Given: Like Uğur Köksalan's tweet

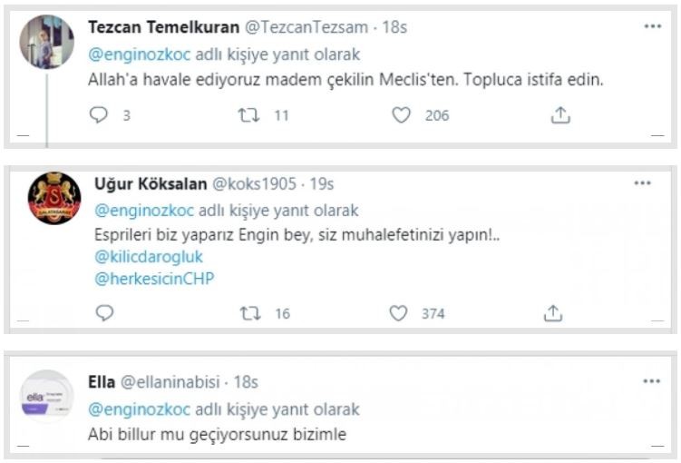Looking at the screenshot, I should tap(398, 312).
